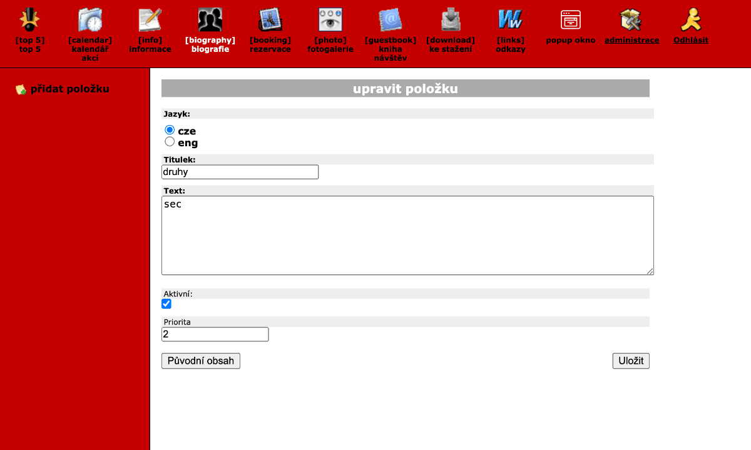Open [guestbook] kniha návštěv link
Image resolution: width=751 pixels, height=450 pixels.
(x=391, y=49)
